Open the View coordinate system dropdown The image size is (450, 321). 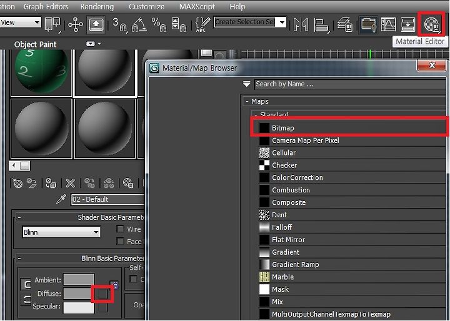(x=21, y=22)
